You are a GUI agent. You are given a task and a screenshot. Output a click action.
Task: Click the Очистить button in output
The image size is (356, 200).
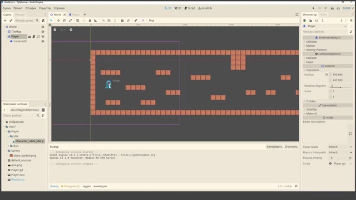(x=291, y=147)
